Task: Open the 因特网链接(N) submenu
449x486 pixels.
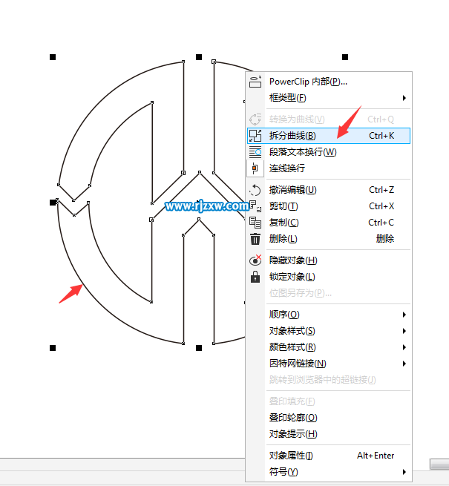Action: 329,364
